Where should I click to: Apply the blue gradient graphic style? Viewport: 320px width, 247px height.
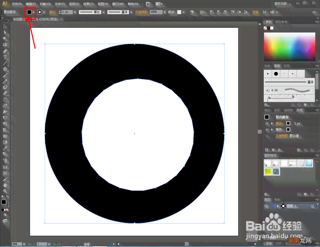[309, 163]
